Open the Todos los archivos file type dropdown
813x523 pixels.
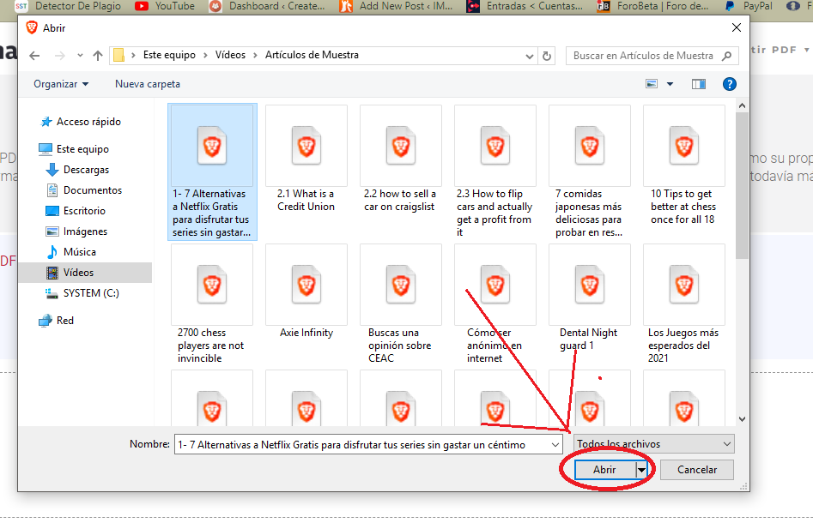[x=654, y=444]
